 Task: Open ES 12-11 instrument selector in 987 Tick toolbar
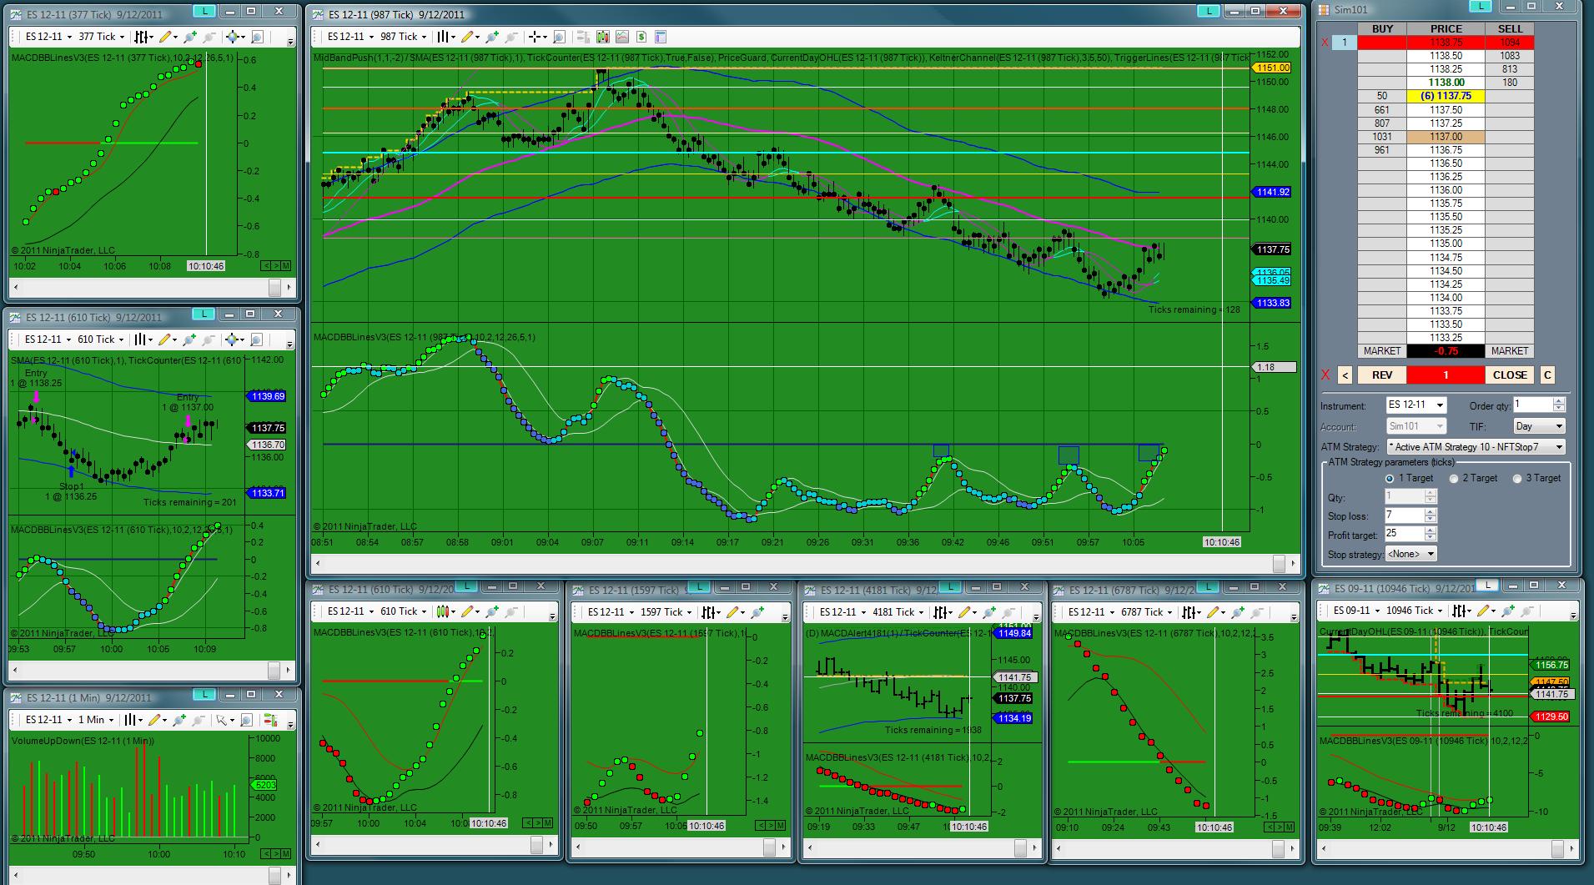click(x=350, y=37)
